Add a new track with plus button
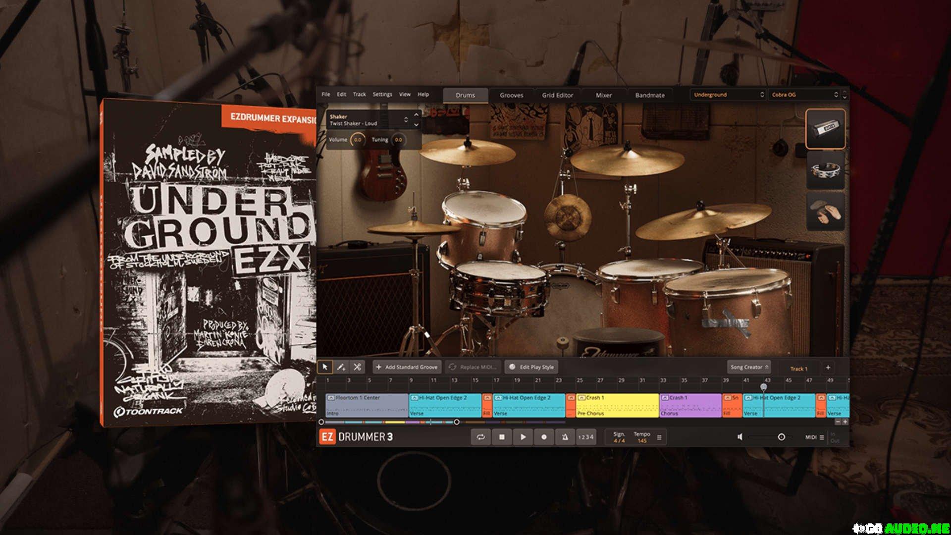This screenshot has width=951, height=535. (828, 367)
